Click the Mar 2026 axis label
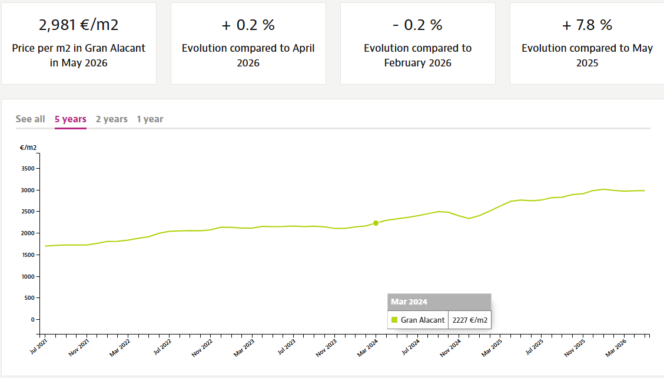This screenshot has height=378, width=664. (x=616, y=347)
